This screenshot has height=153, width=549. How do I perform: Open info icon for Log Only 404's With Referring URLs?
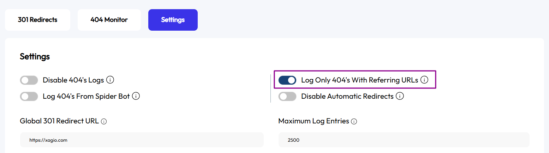[x=424, y=80]
